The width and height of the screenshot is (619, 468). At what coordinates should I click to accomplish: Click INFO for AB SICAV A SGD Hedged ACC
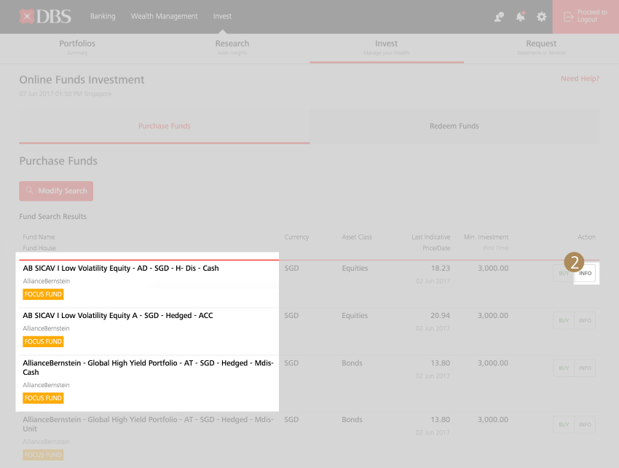click(585, 320)
